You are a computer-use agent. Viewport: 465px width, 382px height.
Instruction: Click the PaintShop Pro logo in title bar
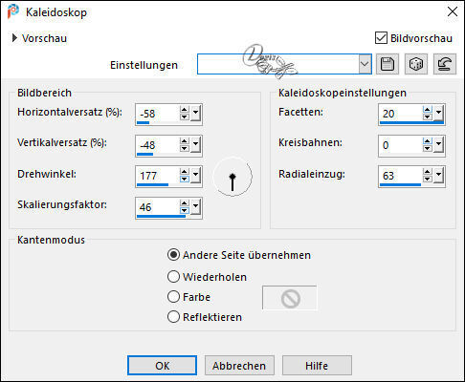click(13, 12)
